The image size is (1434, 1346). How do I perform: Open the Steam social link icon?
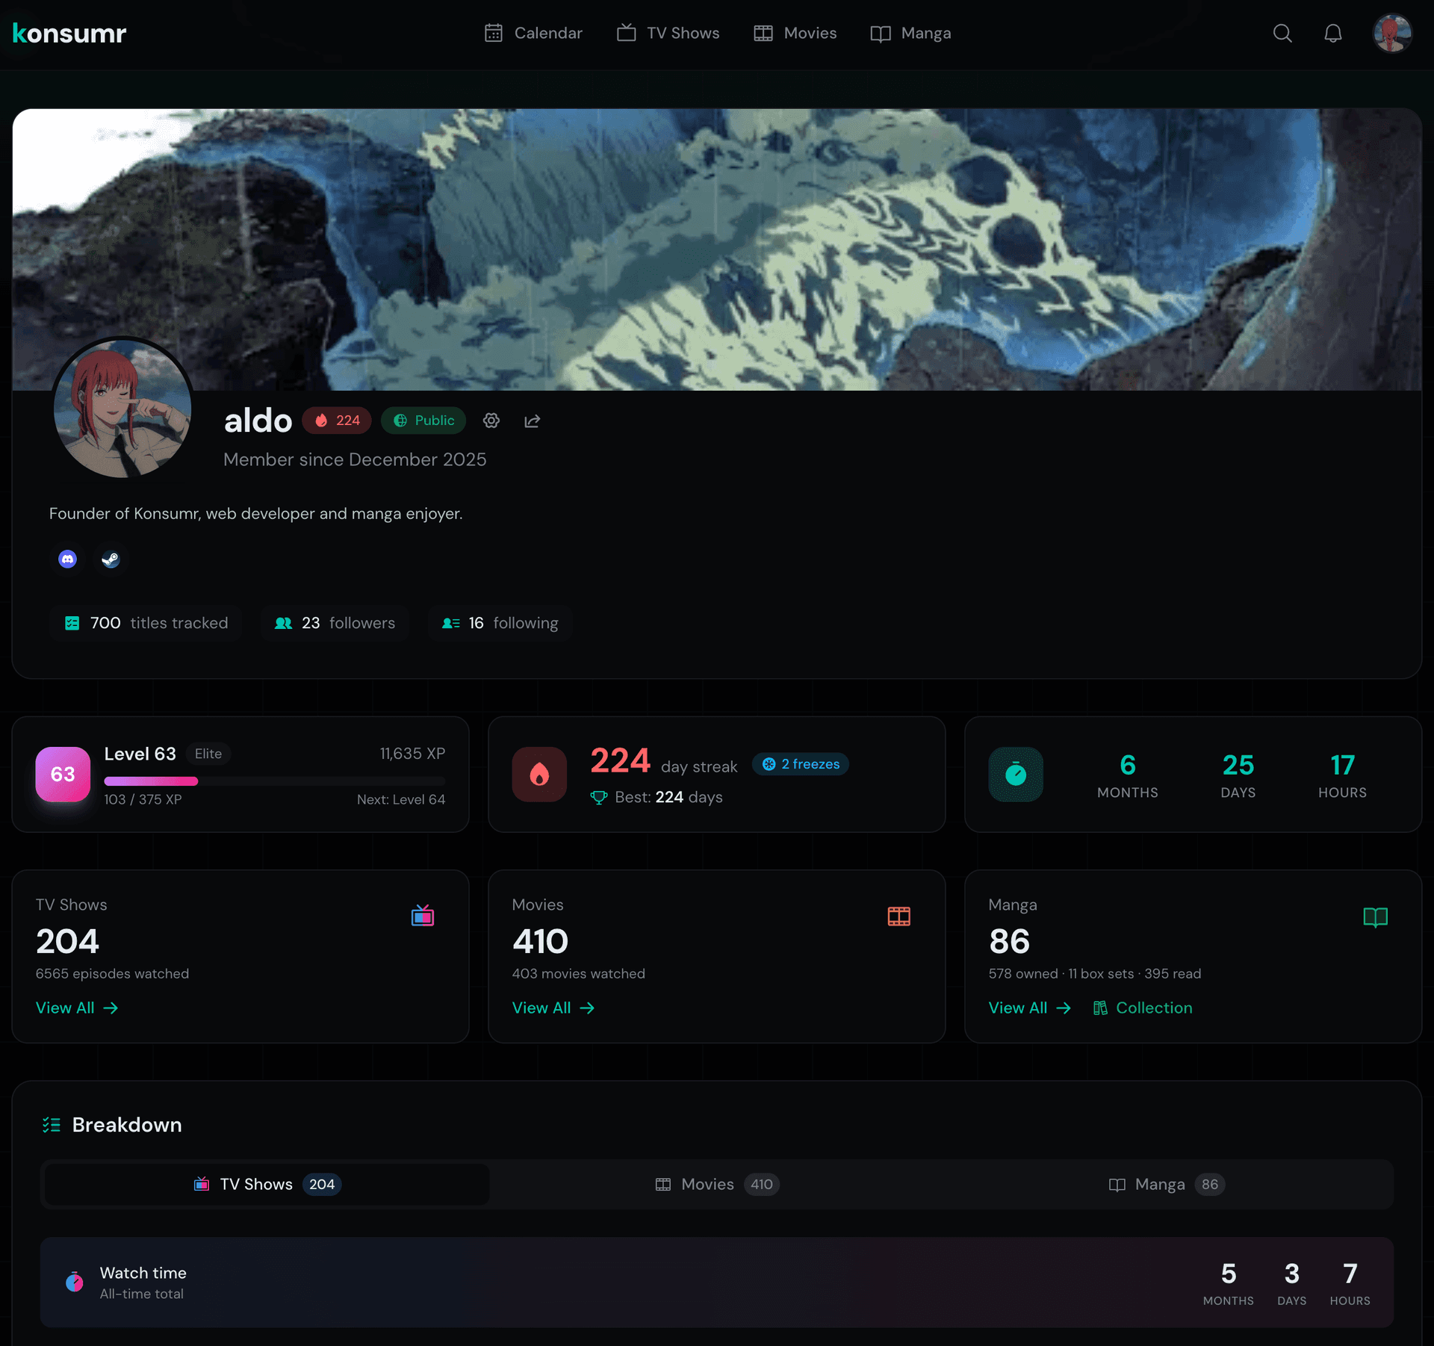[x=111, y=559]
